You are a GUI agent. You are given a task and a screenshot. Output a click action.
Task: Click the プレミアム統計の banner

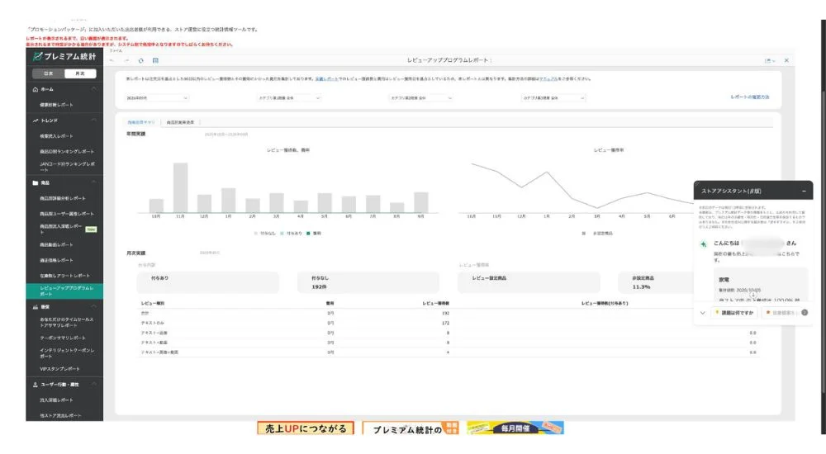pyautogui.click(x=411, y=428)
